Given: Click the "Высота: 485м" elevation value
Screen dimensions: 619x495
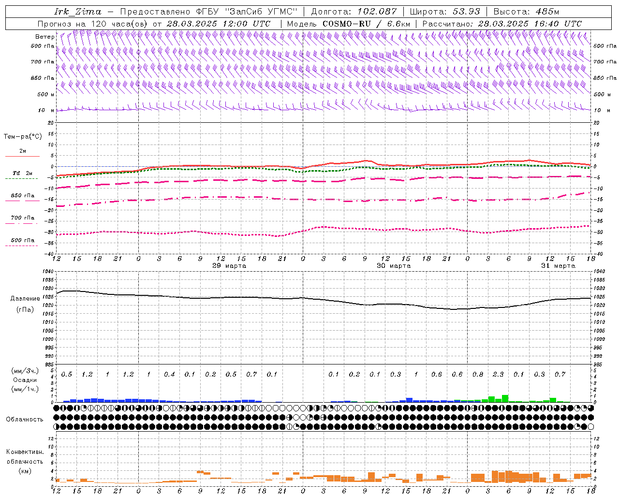Looking at the screenshot, I should click(x=526, y=12).
